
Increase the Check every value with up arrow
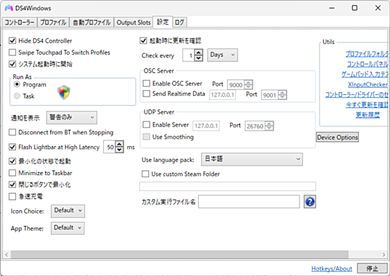coord(198,52)
